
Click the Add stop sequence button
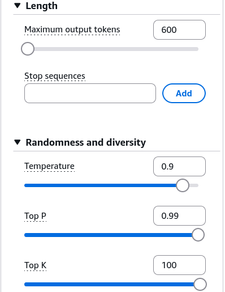click(x=184, y=94)
